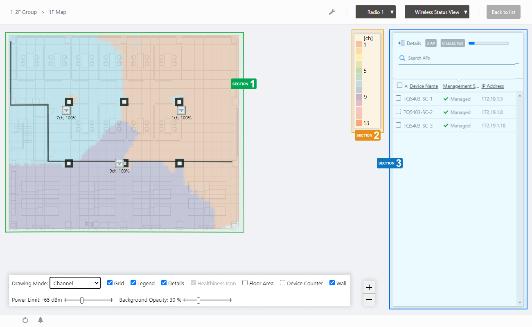Click the access point icon on channel 9

coord(119,163)
